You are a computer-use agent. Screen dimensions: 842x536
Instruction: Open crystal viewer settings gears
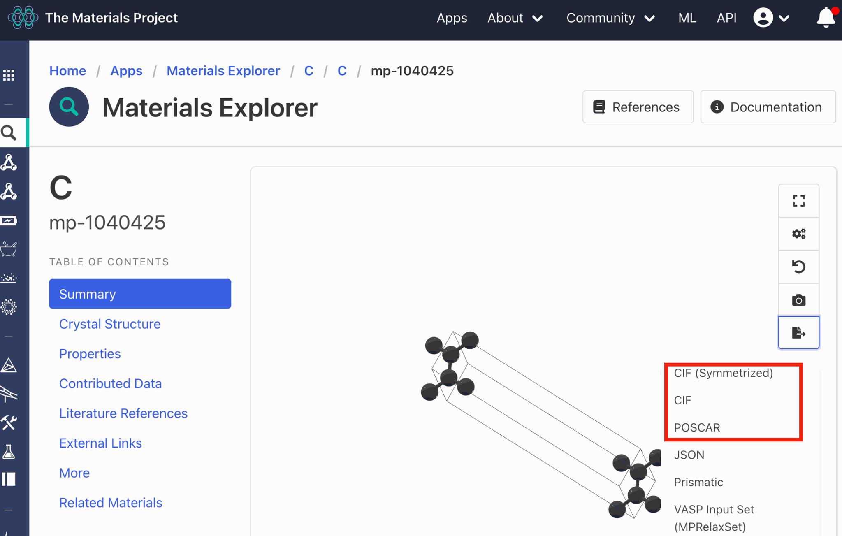pos(798,234)
